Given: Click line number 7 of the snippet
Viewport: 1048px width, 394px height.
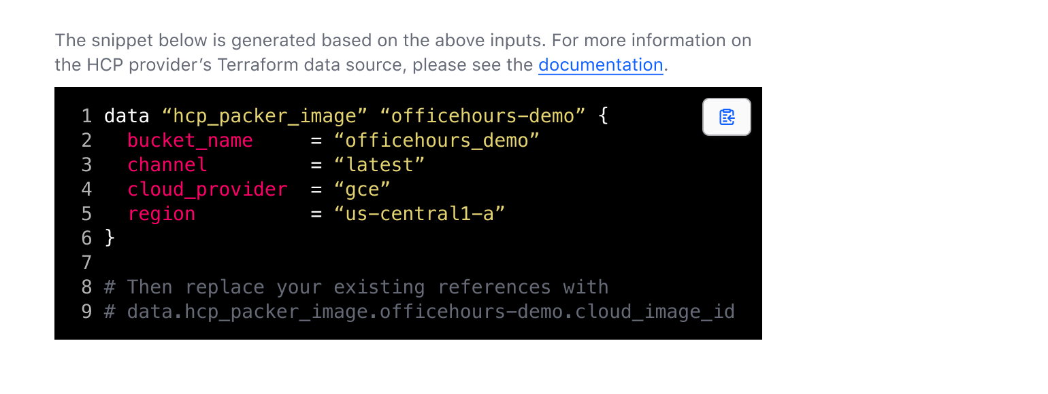Looking at the screenshot, I should (x=86, y=263).
